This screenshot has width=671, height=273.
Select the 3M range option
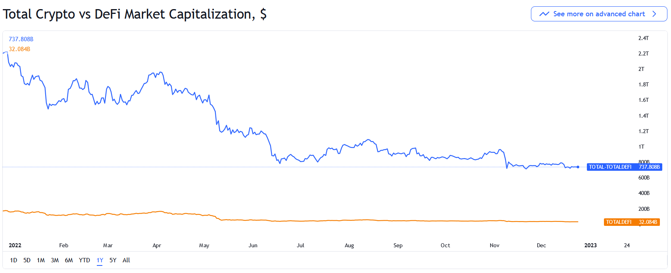click(x=55, y=260)
